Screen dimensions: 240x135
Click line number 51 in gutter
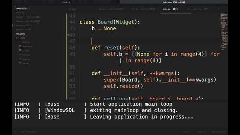(x=72, y=73)
